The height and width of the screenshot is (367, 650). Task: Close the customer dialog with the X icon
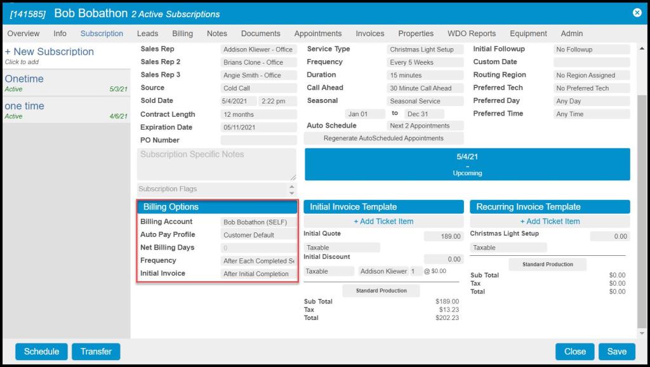(x=637, y=13)
